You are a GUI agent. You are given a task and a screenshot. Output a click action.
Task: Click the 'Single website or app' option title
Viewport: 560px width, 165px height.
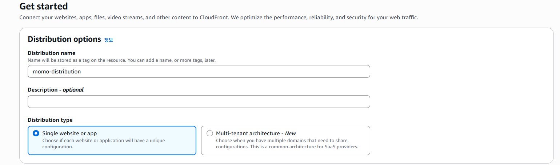coord(69,133)
